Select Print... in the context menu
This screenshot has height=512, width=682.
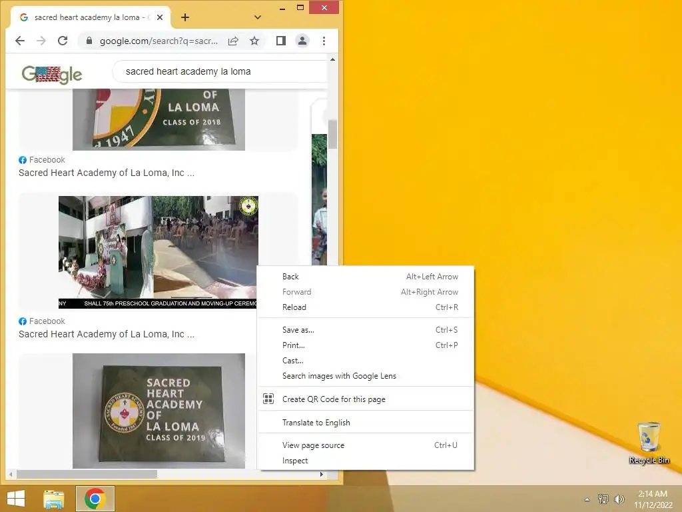[x=366, y=345]
